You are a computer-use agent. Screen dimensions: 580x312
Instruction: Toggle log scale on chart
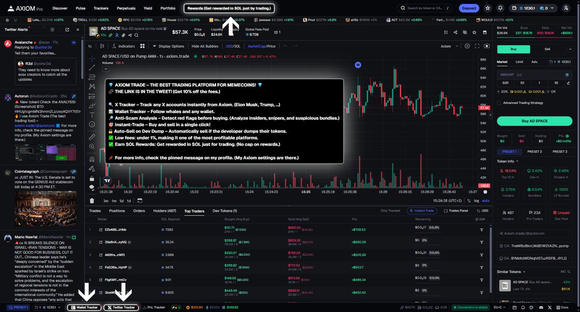[477, 200]
